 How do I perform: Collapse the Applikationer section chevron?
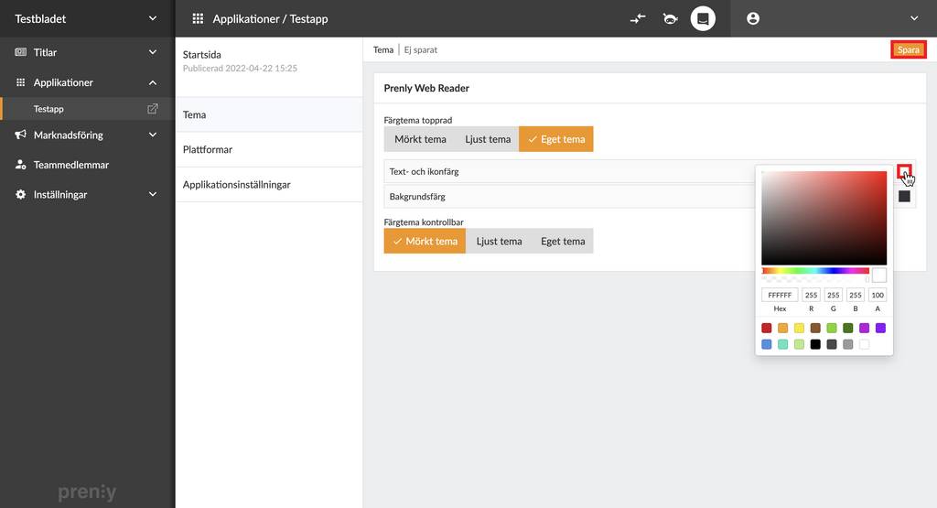point(153,82)
